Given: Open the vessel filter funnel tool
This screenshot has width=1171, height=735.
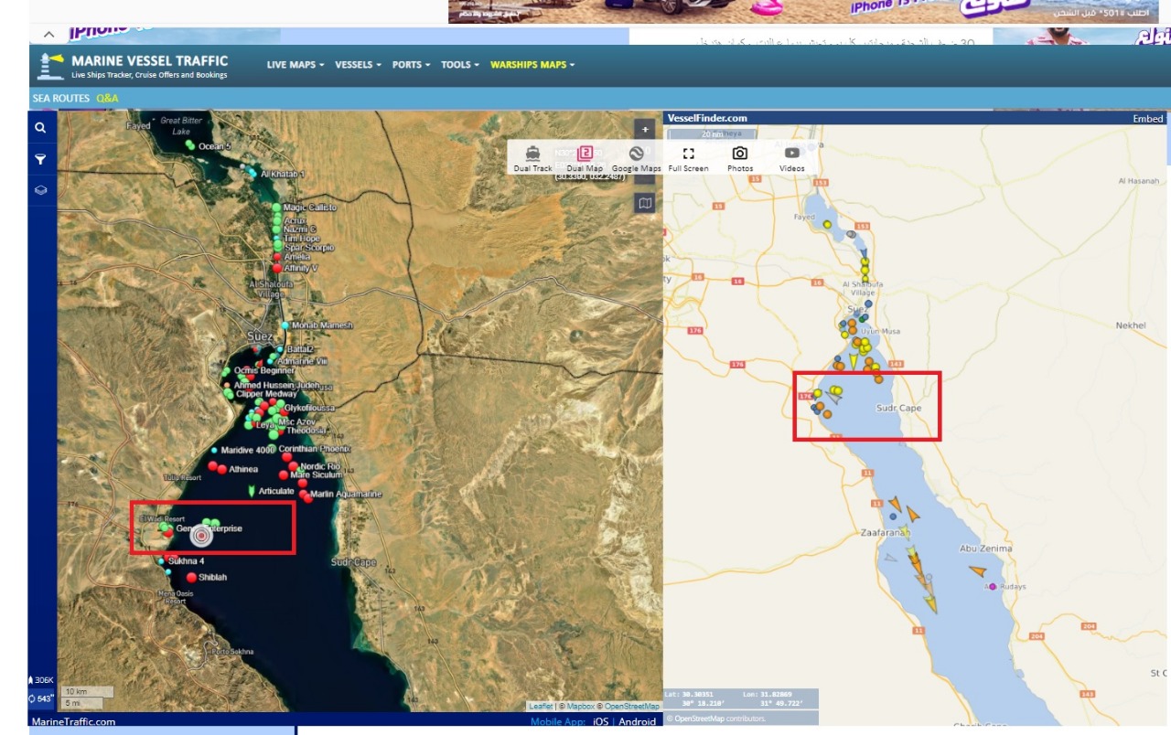Looking at the screenshot, I should click(x=40, y=159).
